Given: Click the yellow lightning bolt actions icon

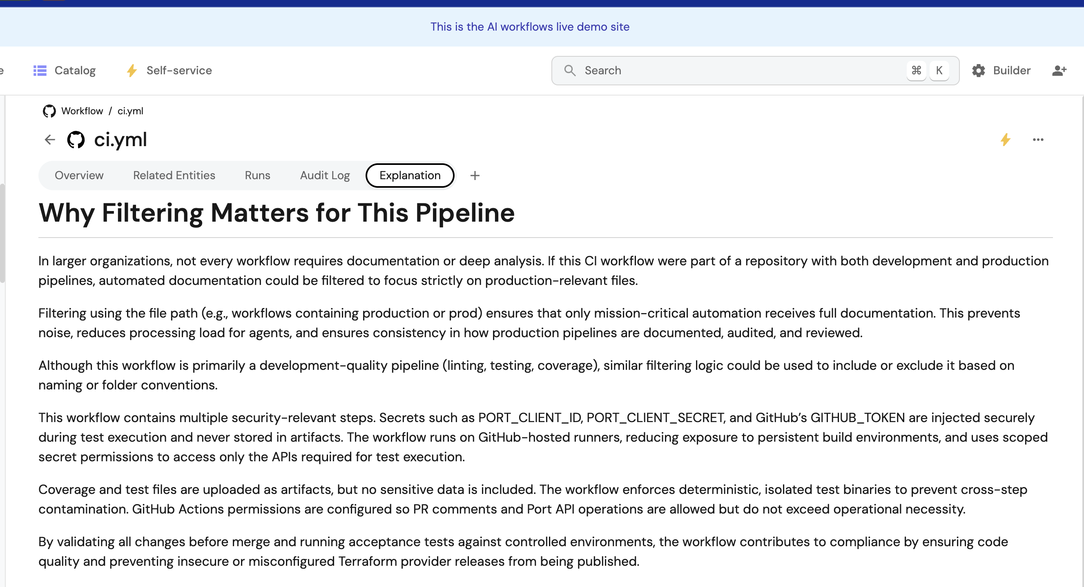Looking at the screenshot, I should [x=1005, y=140].
